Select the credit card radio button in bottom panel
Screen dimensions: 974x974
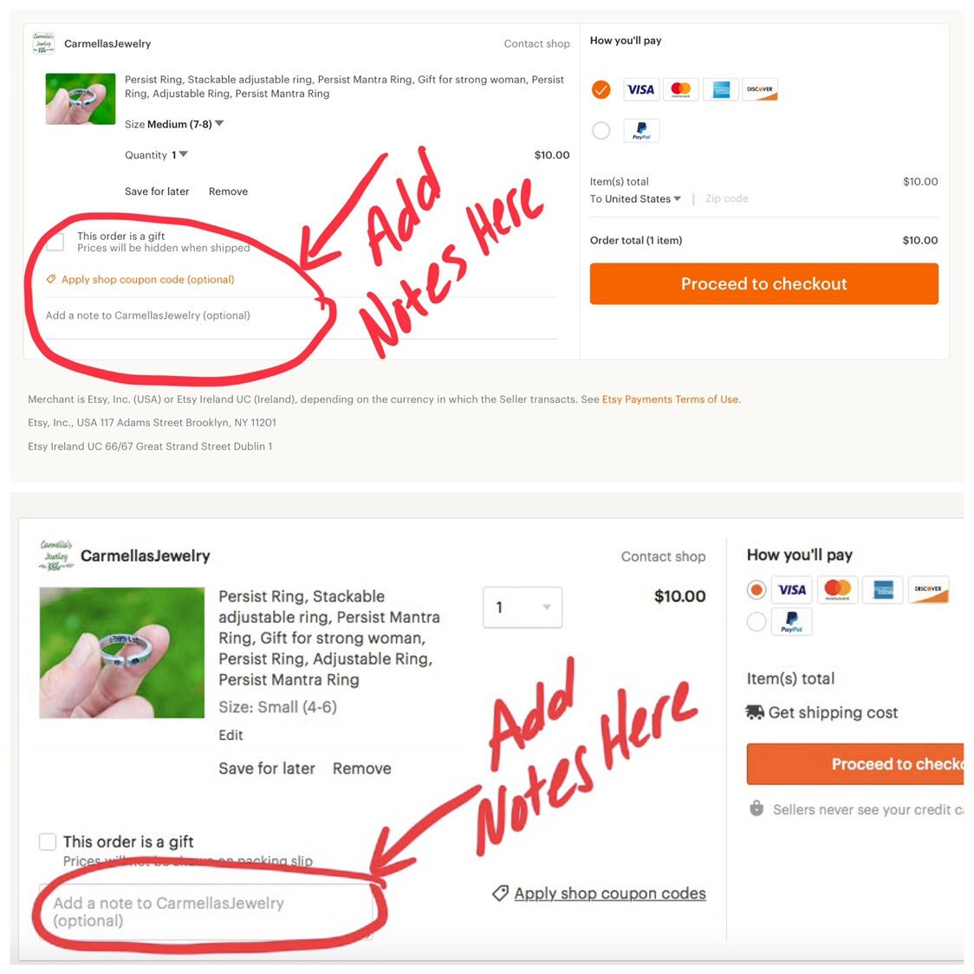(756, 589)
